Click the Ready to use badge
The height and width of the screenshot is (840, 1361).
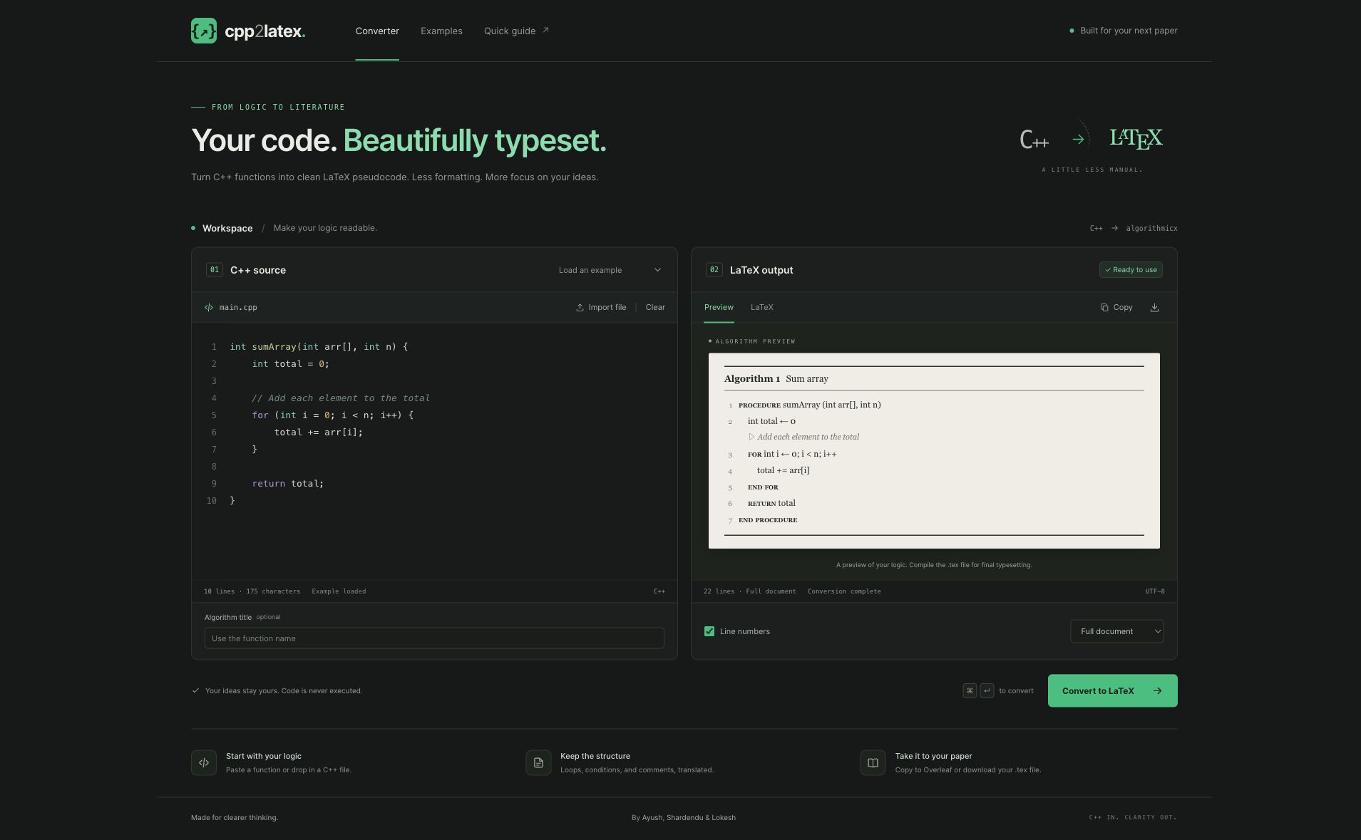pyautogui.click(x=1131, y=270)
